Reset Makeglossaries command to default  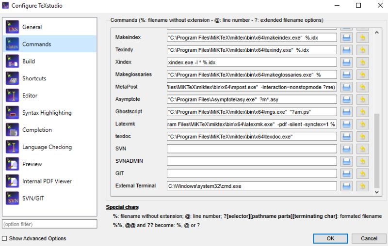click(x=362, y=75)
